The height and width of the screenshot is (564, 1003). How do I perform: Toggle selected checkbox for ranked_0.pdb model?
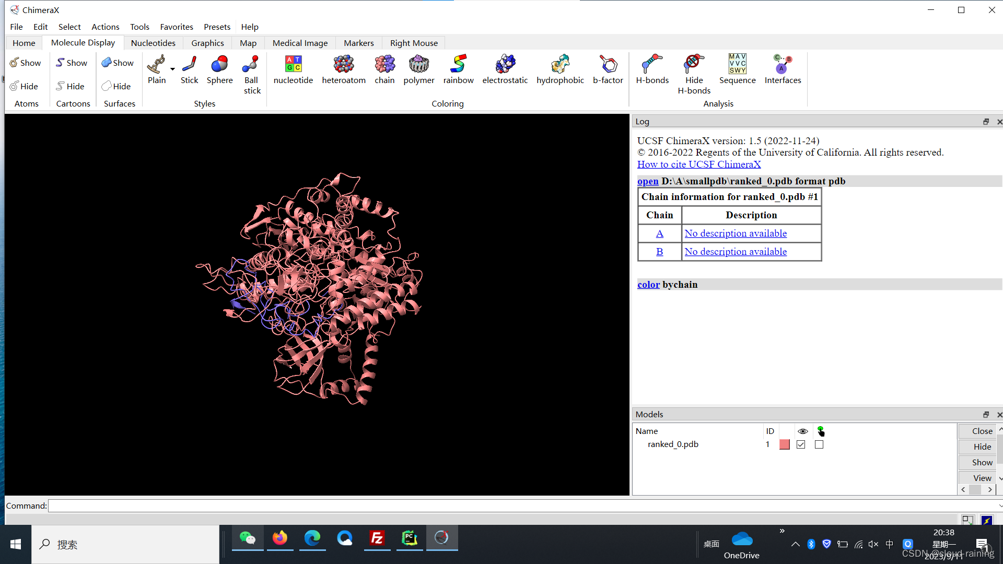(819, 444)
